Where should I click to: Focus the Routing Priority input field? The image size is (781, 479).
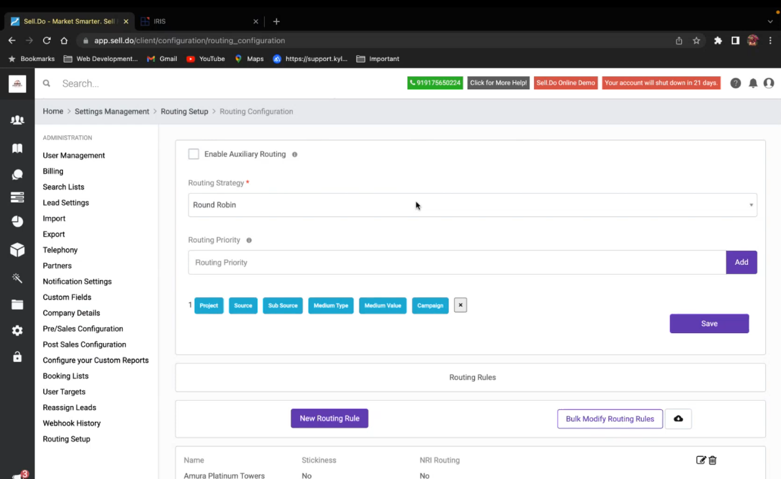pos(457,262)
